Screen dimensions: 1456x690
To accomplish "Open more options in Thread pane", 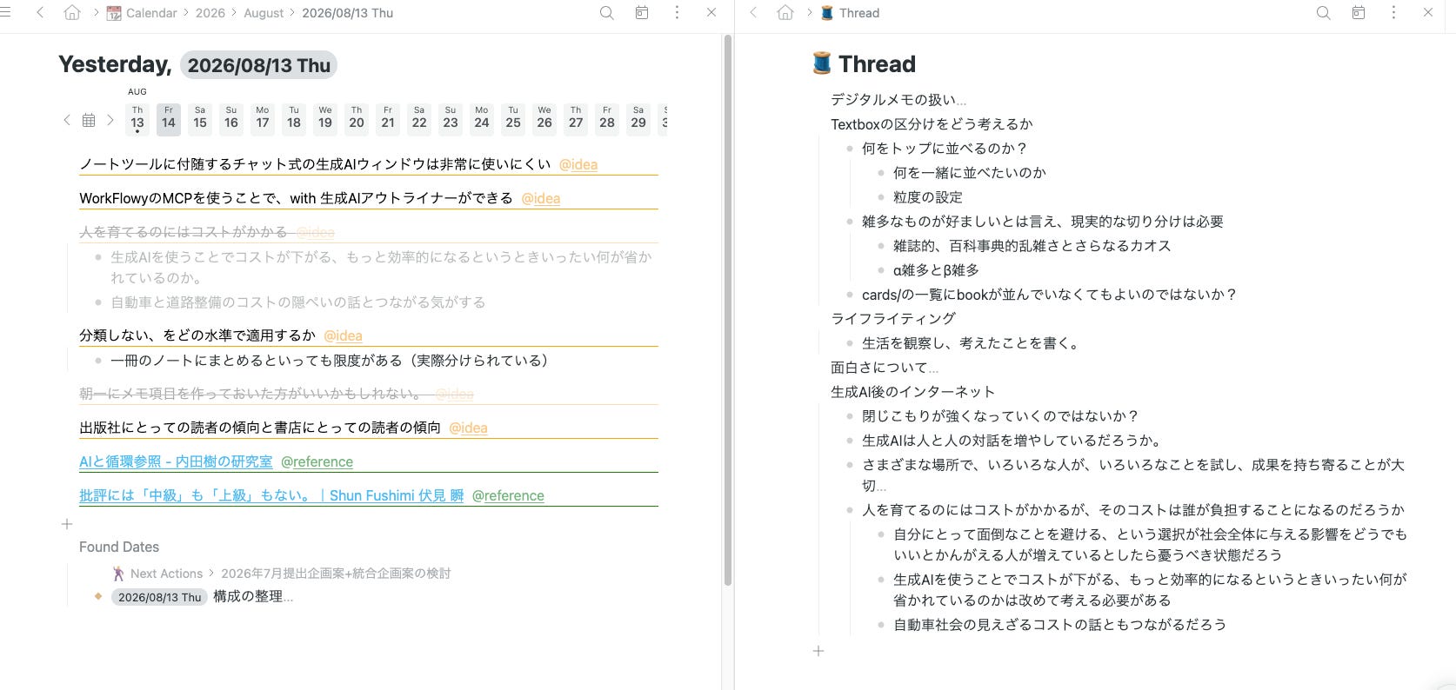I will (x=1393, y=12).
